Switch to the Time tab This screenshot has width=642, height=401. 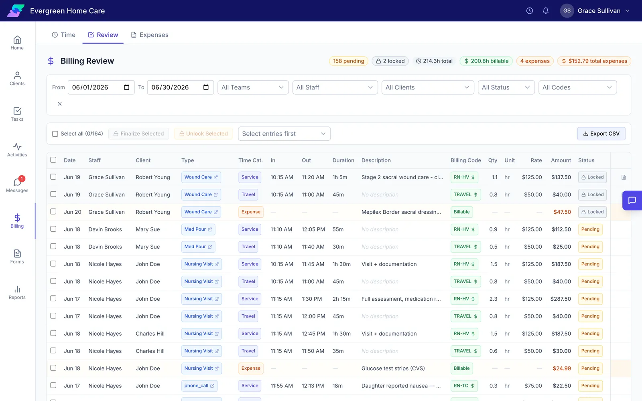63,35
